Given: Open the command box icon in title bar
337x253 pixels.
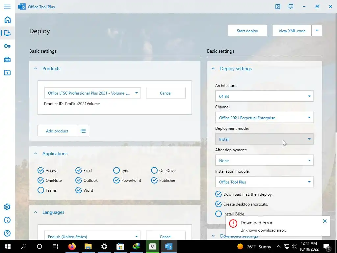Looking at the screenshot, I should click(278, 7).
